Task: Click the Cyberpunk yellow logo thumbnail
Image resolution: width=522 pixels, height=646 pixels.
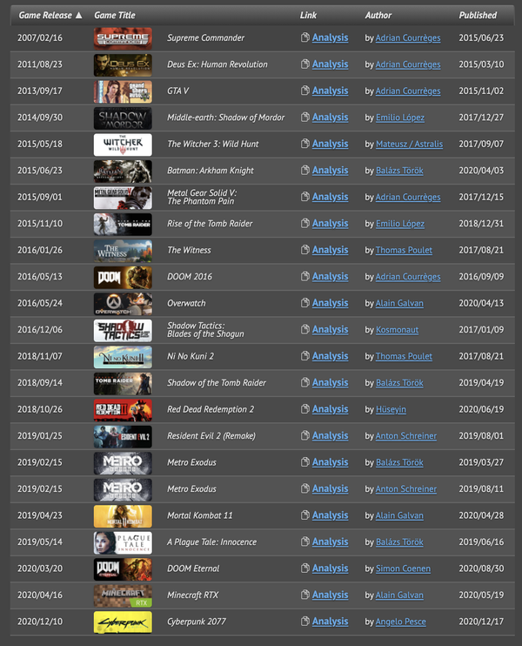Action: [x=123, y=622]
